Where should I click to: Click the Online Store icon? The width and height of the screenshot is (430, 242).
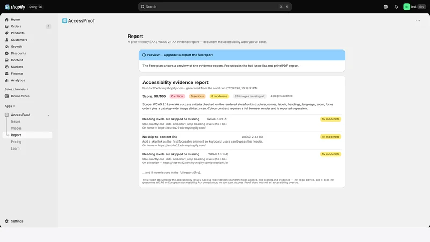coord(6,96)
